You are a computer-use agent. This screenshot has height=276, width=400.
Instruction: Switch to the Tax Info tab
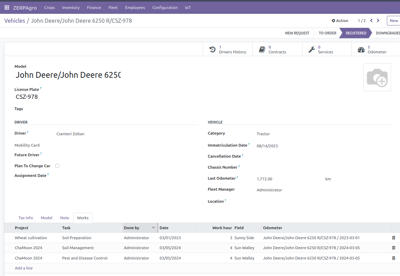(x=26, y=218)
